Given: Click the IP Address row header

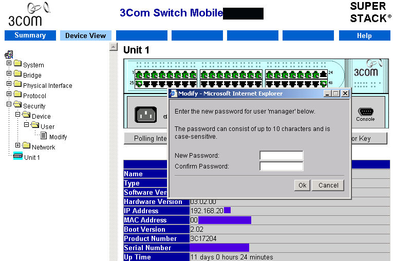Looking at the screenshot, I should point(157,211).
